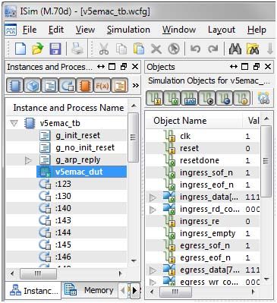Switch to the Memory tab
The width and height of the screenshot is (277, 303).
click(x=90, y=290)
